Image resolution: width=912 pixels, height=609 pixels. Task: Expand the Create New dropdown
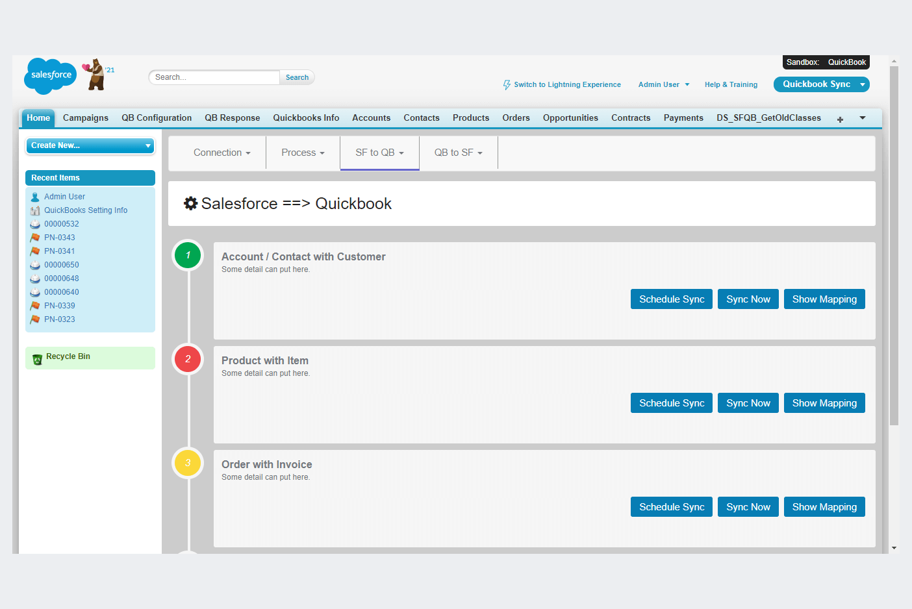[90, 145]
